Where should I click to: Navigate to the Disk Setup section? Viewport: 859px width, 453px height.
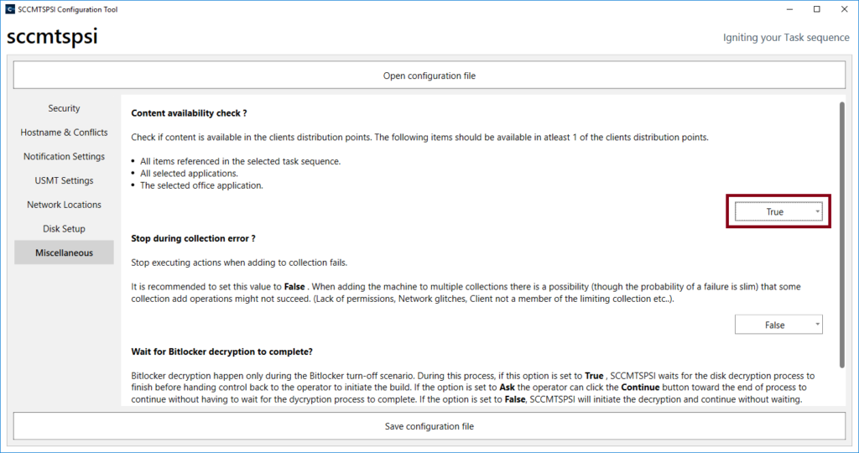(x=64, y=229)
